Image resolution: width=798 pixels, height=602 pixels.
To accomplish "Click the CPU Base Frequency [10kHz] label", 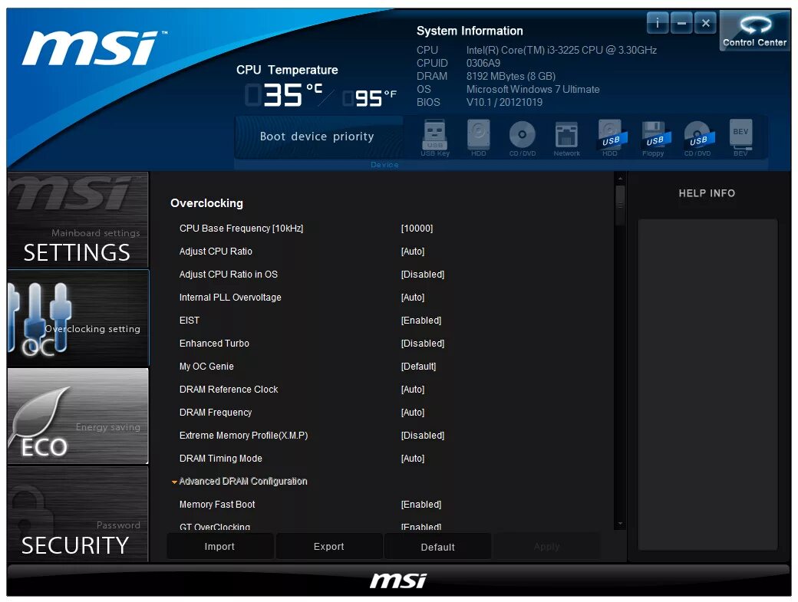I will 241,229.
